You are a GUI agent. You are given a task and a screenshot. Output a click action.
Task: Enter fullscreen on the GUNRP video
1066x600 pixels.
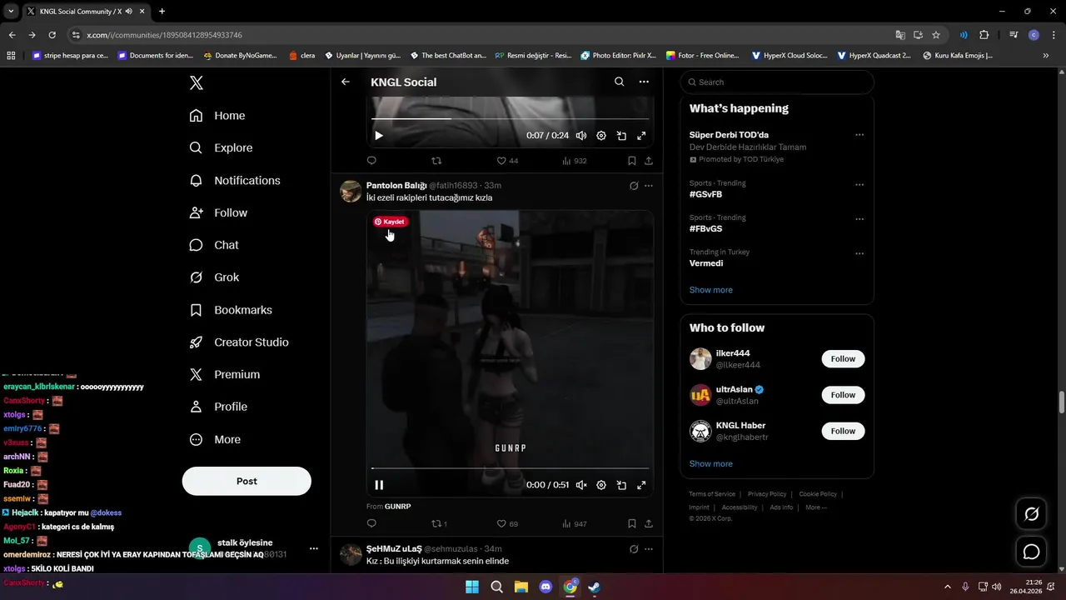coord(641,485)
